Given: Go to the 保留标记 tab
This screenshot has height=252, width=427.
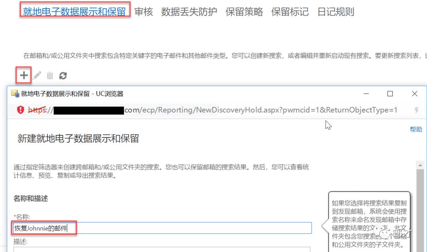Looking at the screenshot, I should (290, 12).
